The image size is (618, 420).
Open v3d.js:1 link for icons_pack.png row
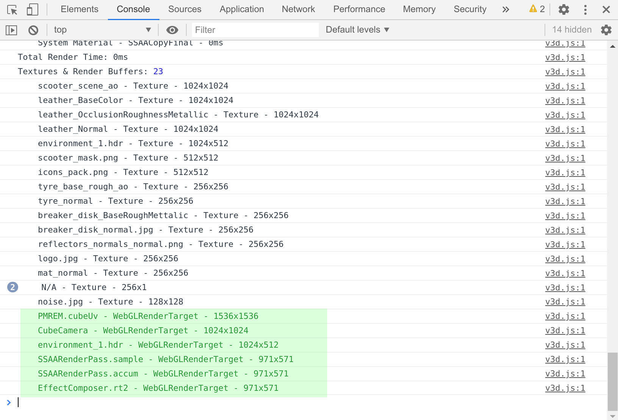[x=565, y=173]
